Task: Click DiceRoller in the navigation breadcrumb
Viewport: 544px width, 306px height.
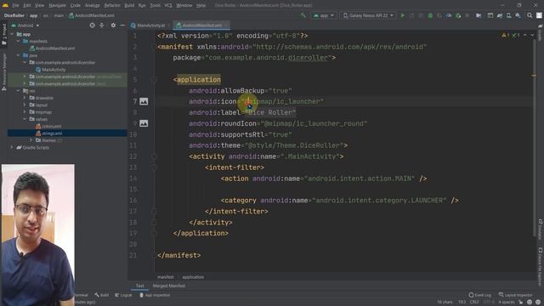Action: pos(14,15)
